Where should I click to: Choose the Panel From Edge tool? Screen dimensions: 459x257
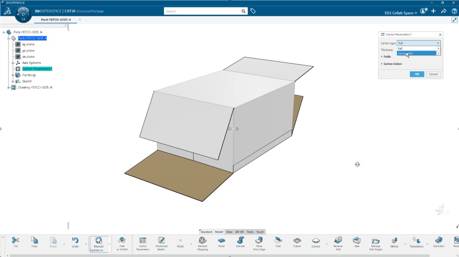tap(259, 244)
